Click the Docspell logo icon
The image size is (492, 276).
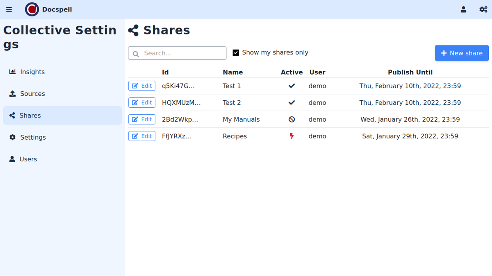[x=32, y=9]
